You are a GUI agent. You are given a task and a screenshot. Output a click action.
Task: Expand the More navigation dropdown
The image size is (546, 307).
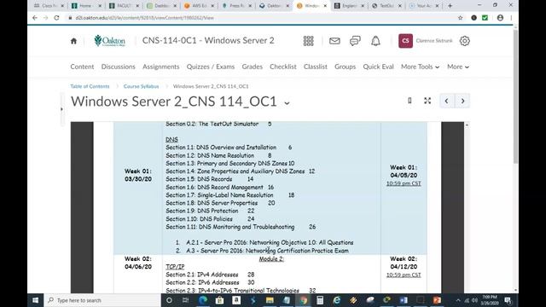coord(458,67)
